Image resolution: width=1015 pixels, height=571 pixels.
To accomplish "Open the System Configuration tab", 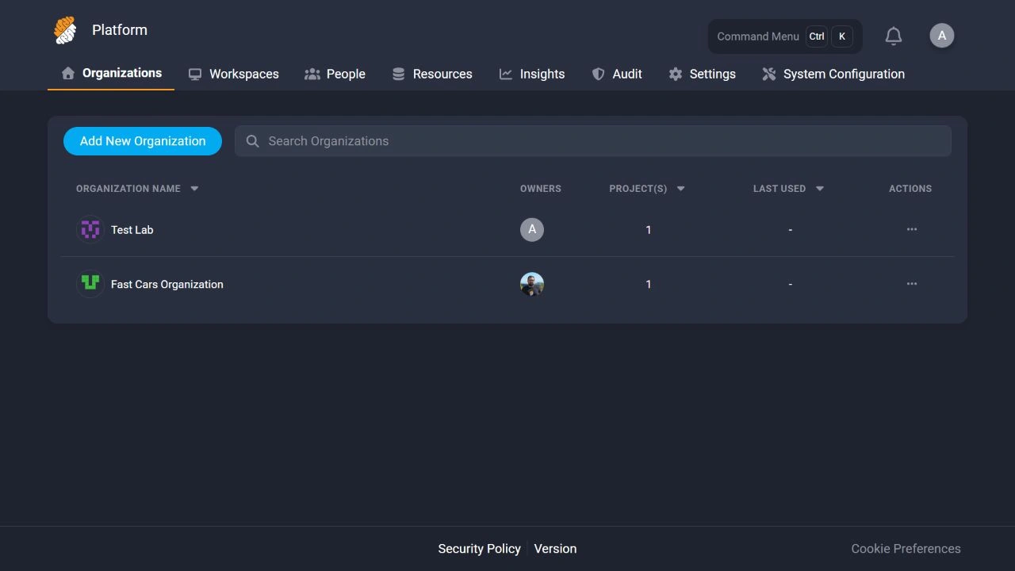I will [833, 74].
